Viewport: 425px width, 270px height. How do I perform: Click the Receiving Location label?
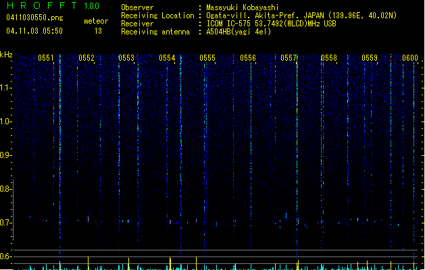[157, 16]
